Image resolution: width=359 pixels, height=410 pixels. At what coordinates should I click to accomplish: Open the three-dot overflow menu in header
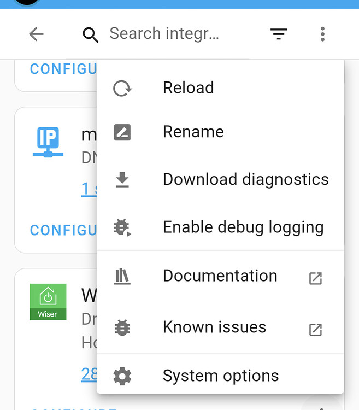323,34
